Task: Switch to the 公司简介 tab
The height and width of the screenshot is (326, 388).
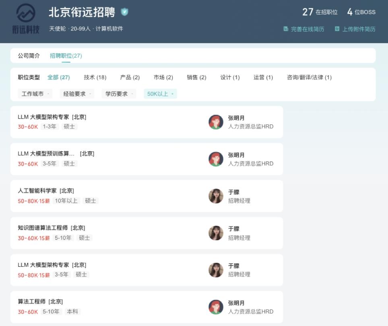Action: point(29,56)
